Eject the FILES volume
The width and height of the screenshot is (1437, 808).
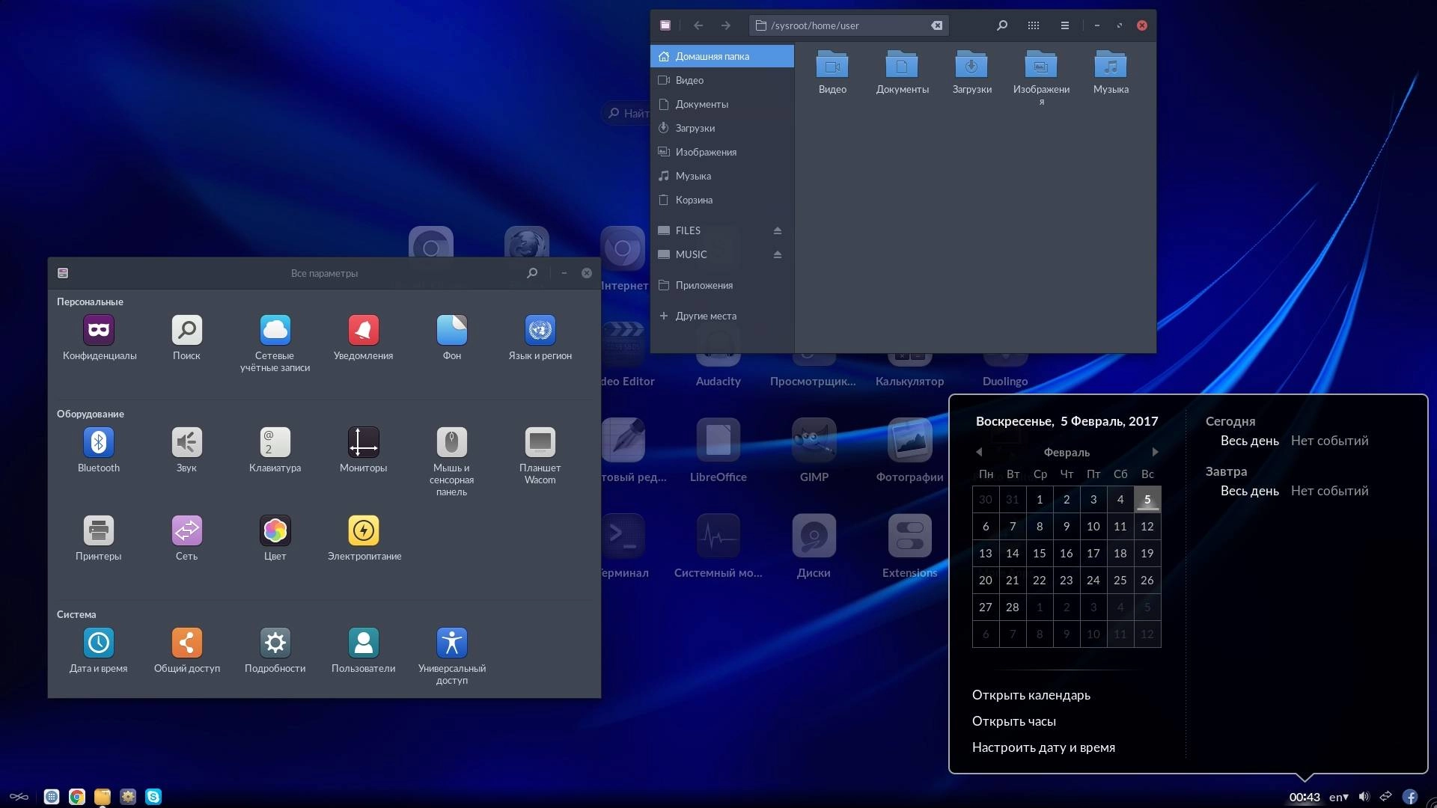[x=778, y=230]
